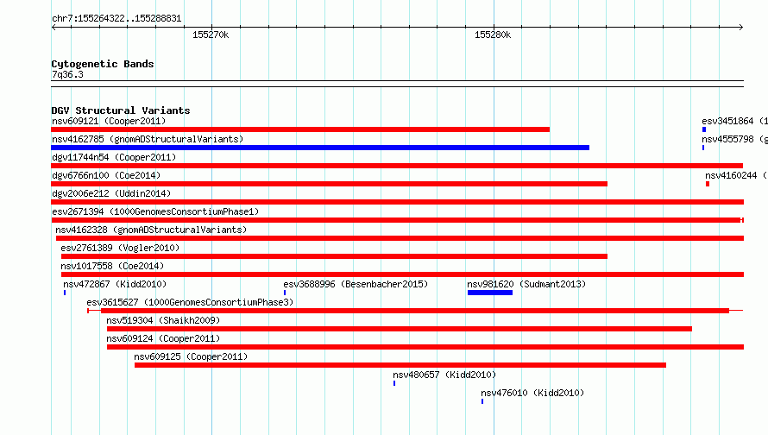Click the nsv4162328 (gnomADStructuralVariants) label
Viewport: 768px width, 435px height.
pyautogui.click(x=151, y=230)
